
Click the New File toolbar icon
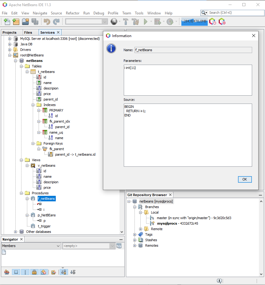click(7, 22)
